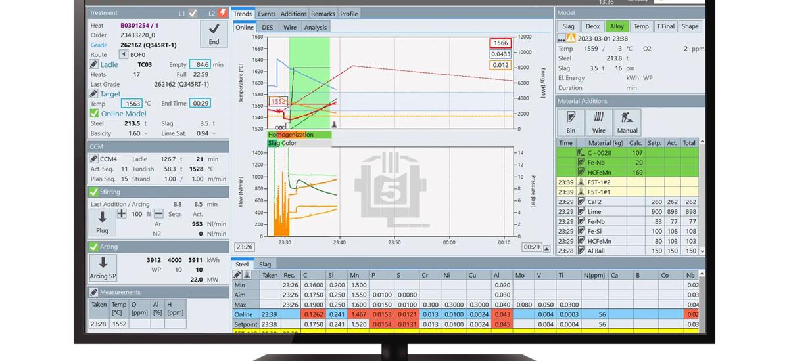Click the bin icon on Al Ball row
This screenshot has width=789, height=361.
[581, 251]
